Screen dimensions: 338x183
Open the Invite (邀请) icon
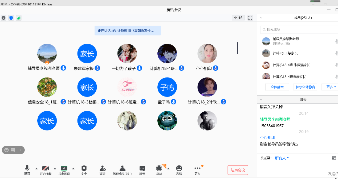tap(102, 169)
